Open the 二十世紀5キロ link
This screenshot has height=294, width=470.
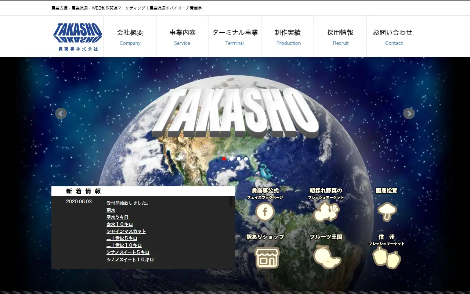122,238
